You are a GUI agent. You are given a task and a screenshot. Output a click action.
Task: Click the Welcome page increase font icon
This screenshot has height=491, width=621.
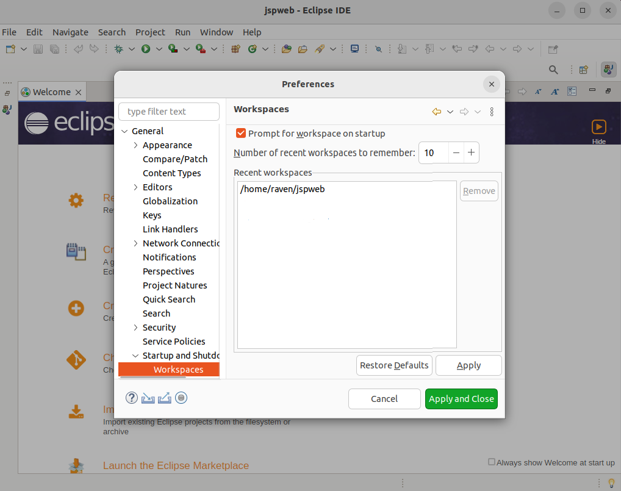click(555, 91)
